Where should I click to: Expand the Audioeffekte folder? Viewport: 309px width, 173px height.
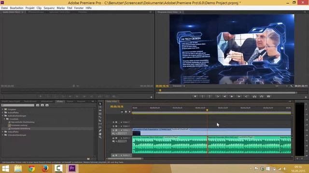click(2, 112)
